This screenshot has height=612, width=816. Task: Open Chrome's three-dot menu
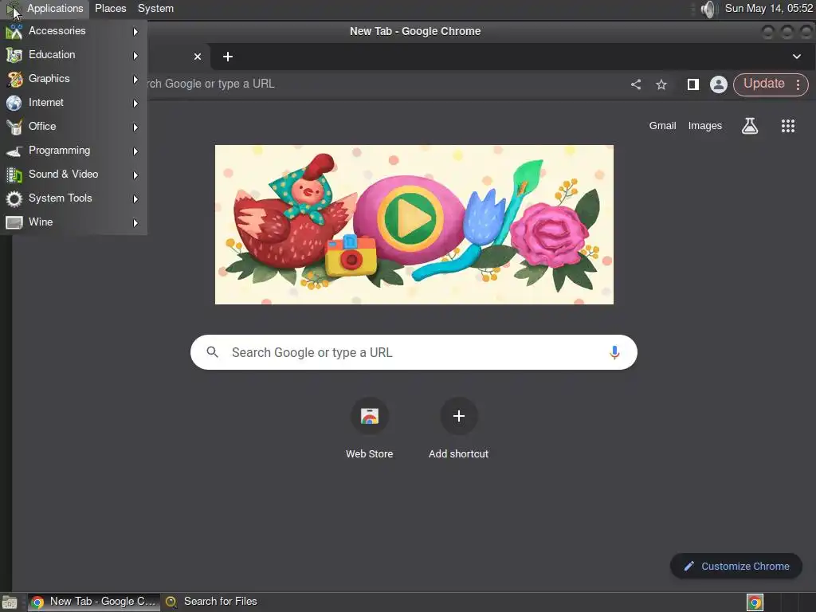[798, 84]
